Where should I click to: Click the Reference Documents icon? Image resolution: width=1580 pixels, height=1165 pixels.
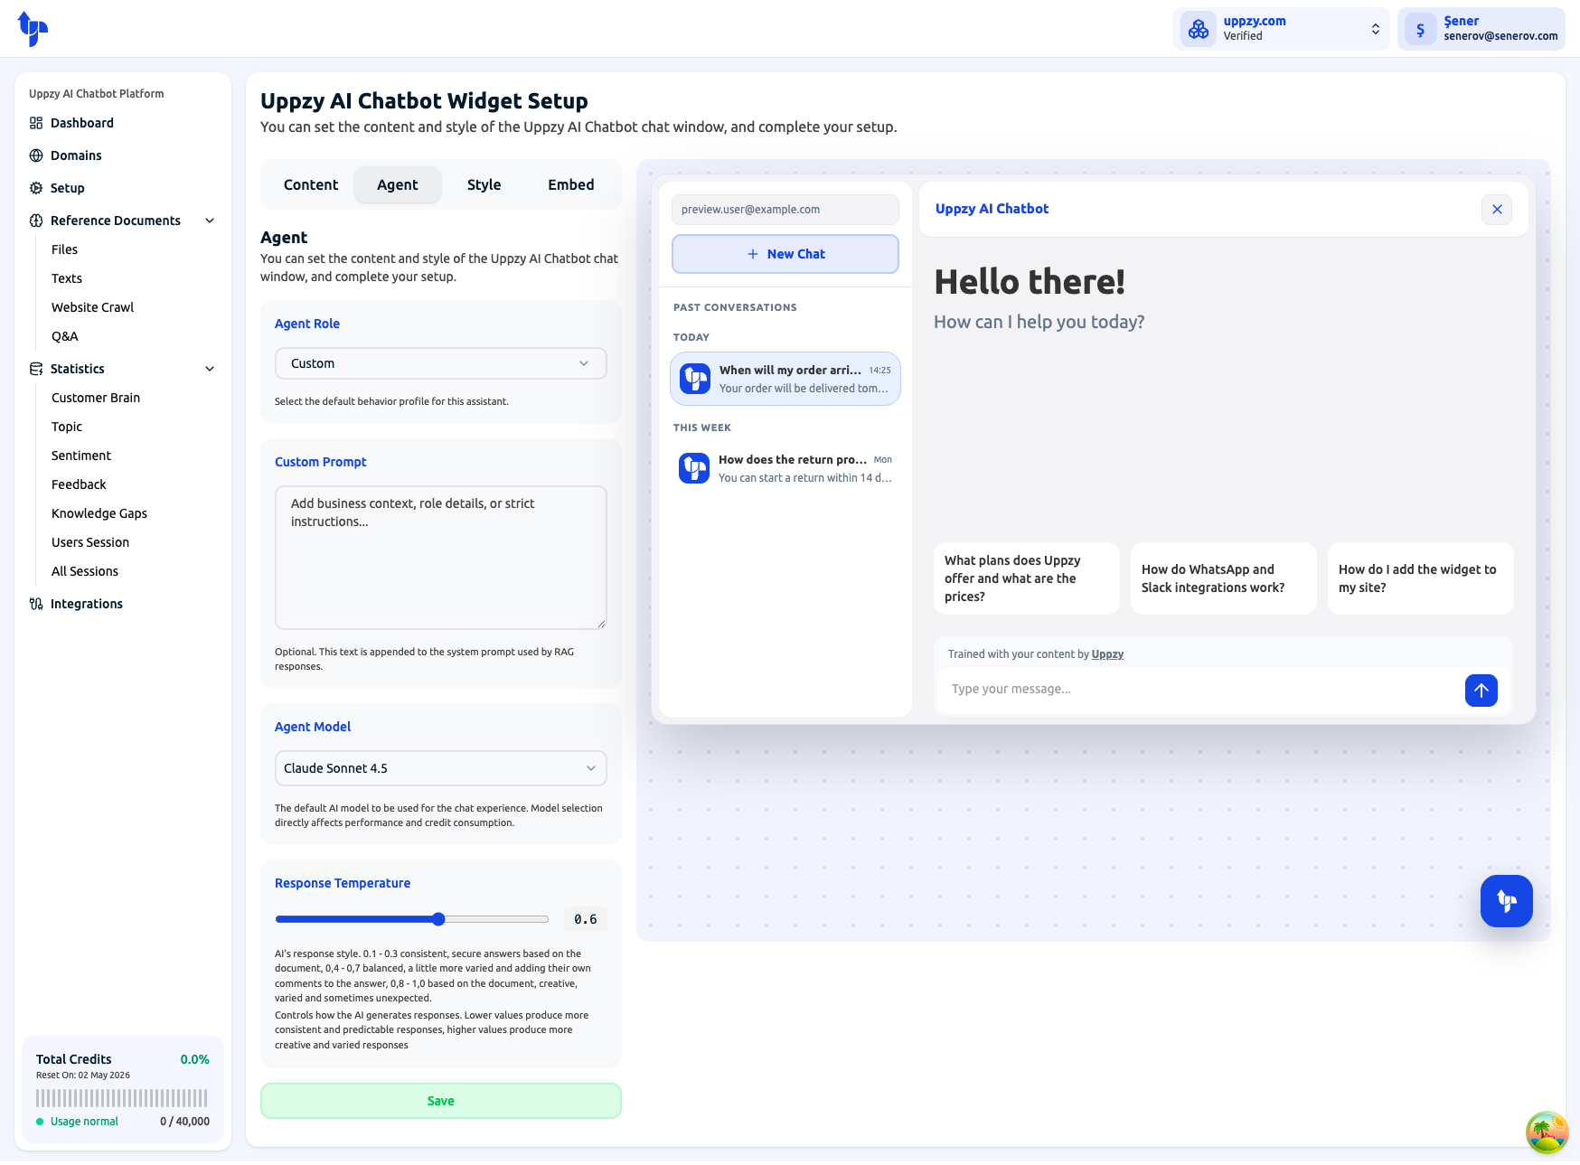pos(36,221)
